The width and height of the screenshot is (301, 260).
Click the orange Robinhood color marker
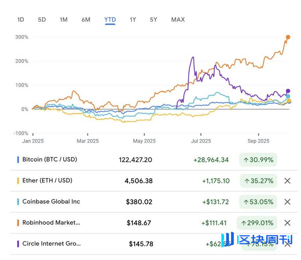18,223
